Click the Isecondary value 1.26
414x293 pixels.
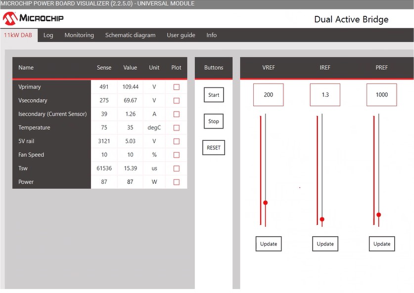point(131,114)
